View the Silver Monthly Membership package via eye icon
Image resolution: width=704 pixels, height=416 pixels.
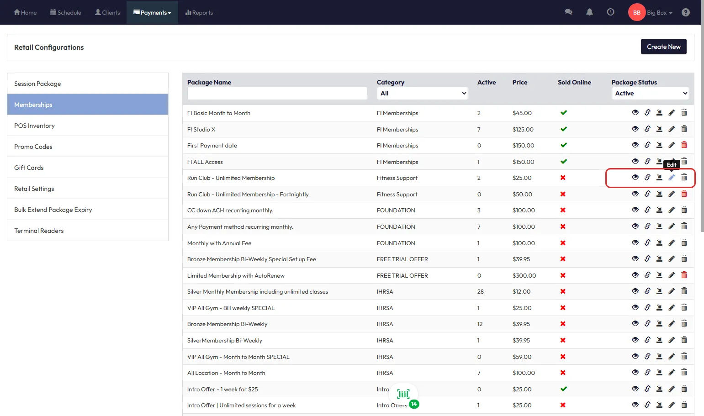635,291
